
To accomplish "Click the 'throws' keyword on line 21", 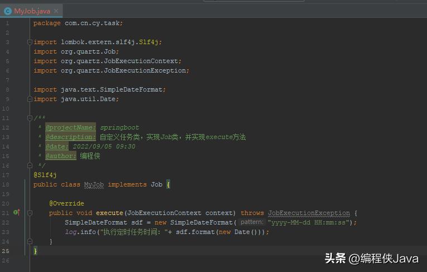I will click(x=252, y=213).
